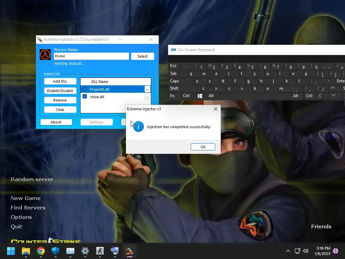This screenshot has width=345, height=259.
Task: Open the performance monitor taskbar icon
Action: click(x=70, y=251)
